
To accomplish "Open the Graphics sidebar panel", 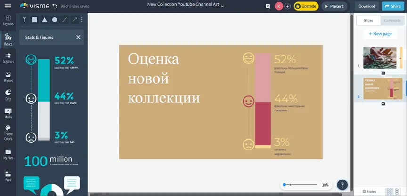I will [8, 58].
